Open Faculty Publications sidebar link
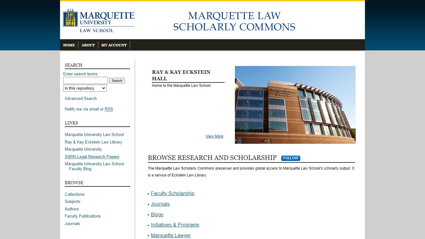Image resolution: width=425 pixels, height=239 pixels. click(x=83, y=216)
